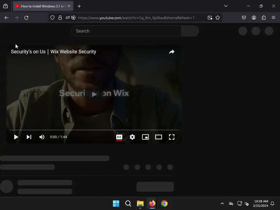Open a new tab

[x=79, y=6]
